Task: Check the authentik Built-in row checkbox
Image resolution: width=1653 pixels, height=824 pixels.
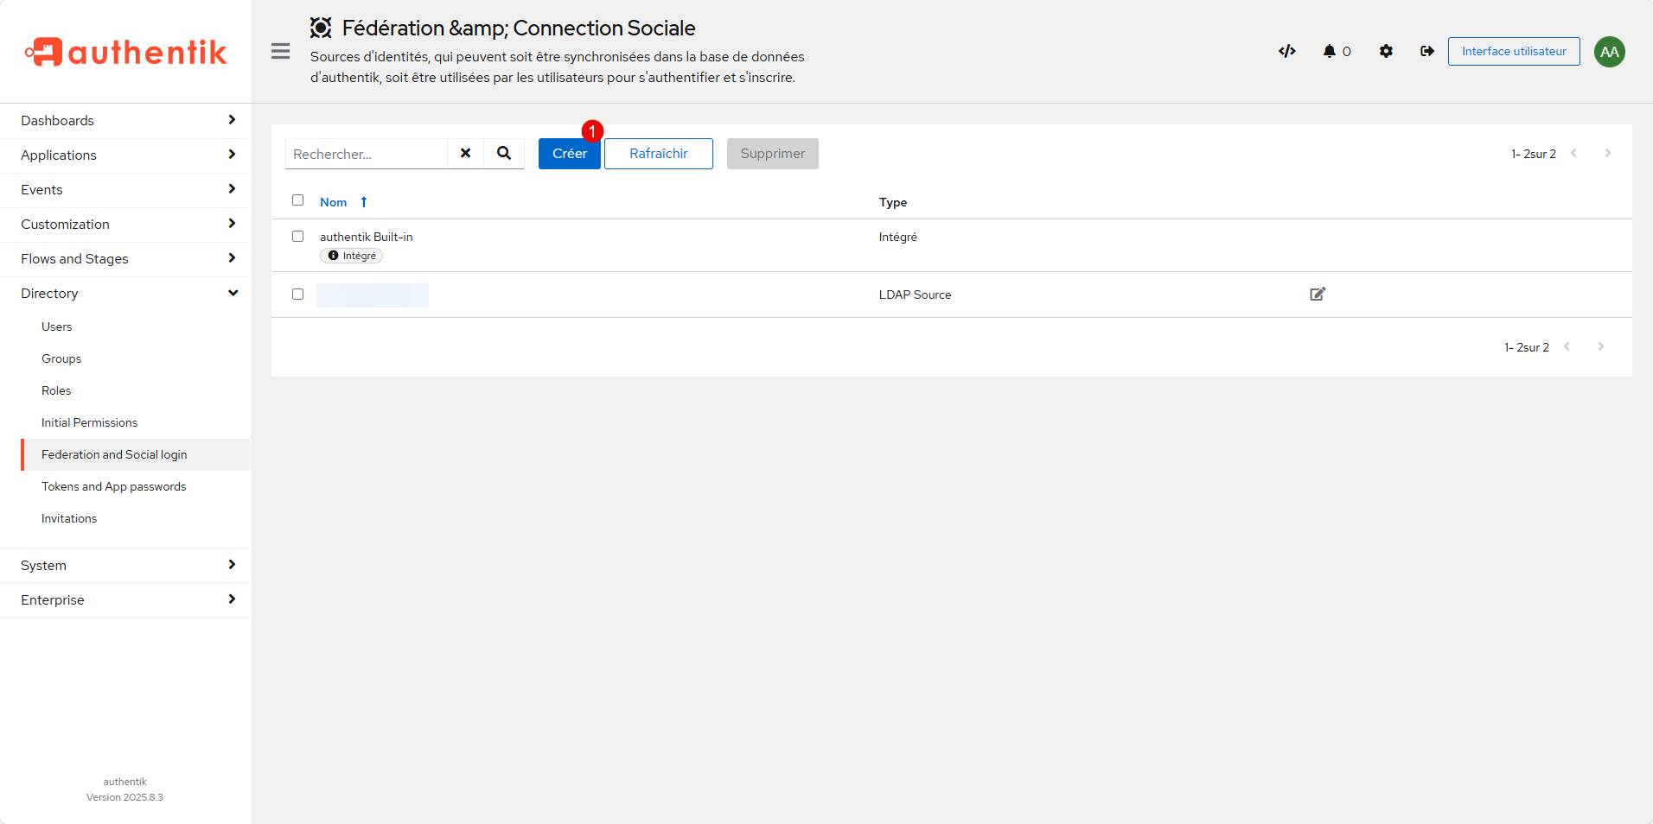Action: 298,237
